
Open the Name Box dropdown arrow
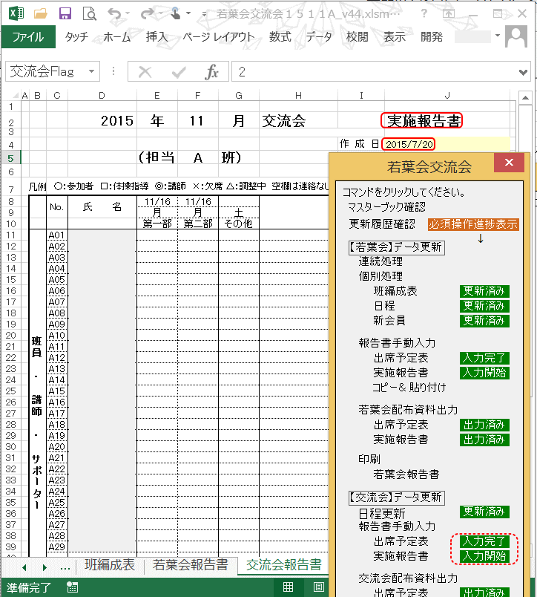point(91,71)
